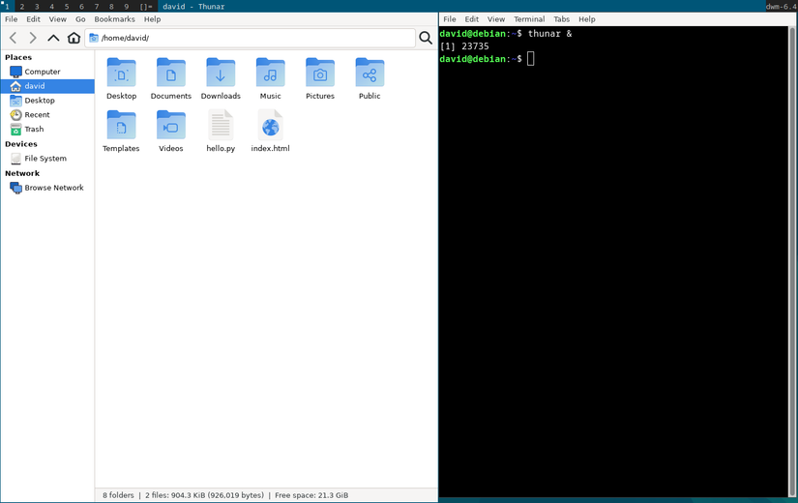Open Trash in the sidebar
Viewport: 798px width, 503px height.
click(x=46, y=129)
